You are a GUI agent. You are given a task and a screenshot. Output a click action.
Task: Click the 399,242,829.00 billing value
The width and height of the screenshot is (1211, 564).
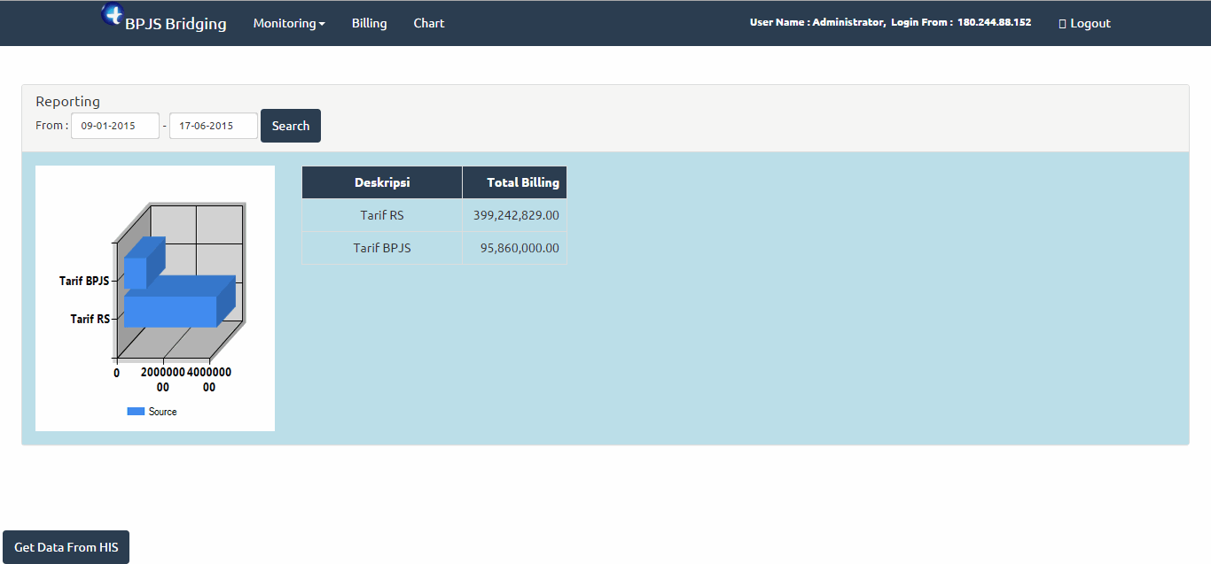(x=516, y=215)
